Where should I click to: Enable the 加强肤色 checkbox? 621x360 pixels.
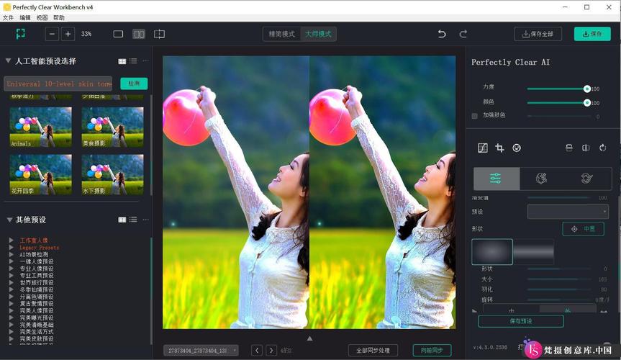pyautogui.click(x=474, y=116)
